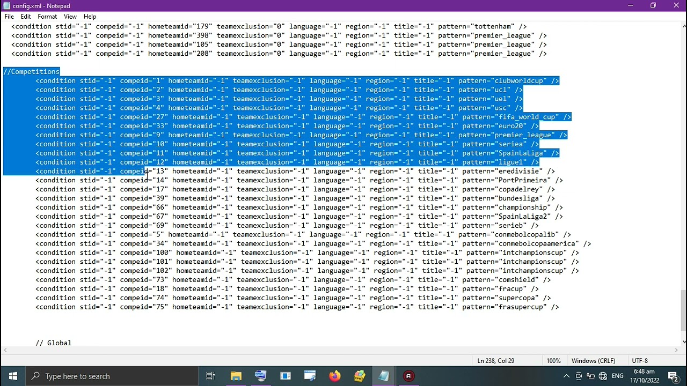The height and width of the screenshot is (386, 687).
Task: Click the line with compeid "100"
Action: [x=308, y=253]
